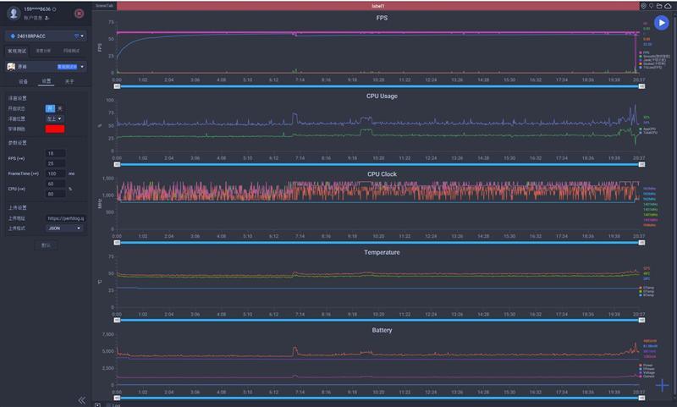The height and width of the screenshot is (407, 677).
Task: Collapse the sidebar with double chevron icon
Action: 81,400
